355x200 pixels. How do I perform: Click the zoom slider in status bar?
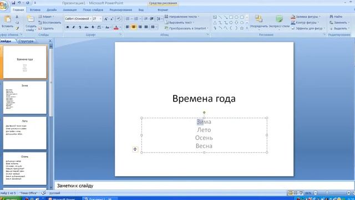click(332, 193)
